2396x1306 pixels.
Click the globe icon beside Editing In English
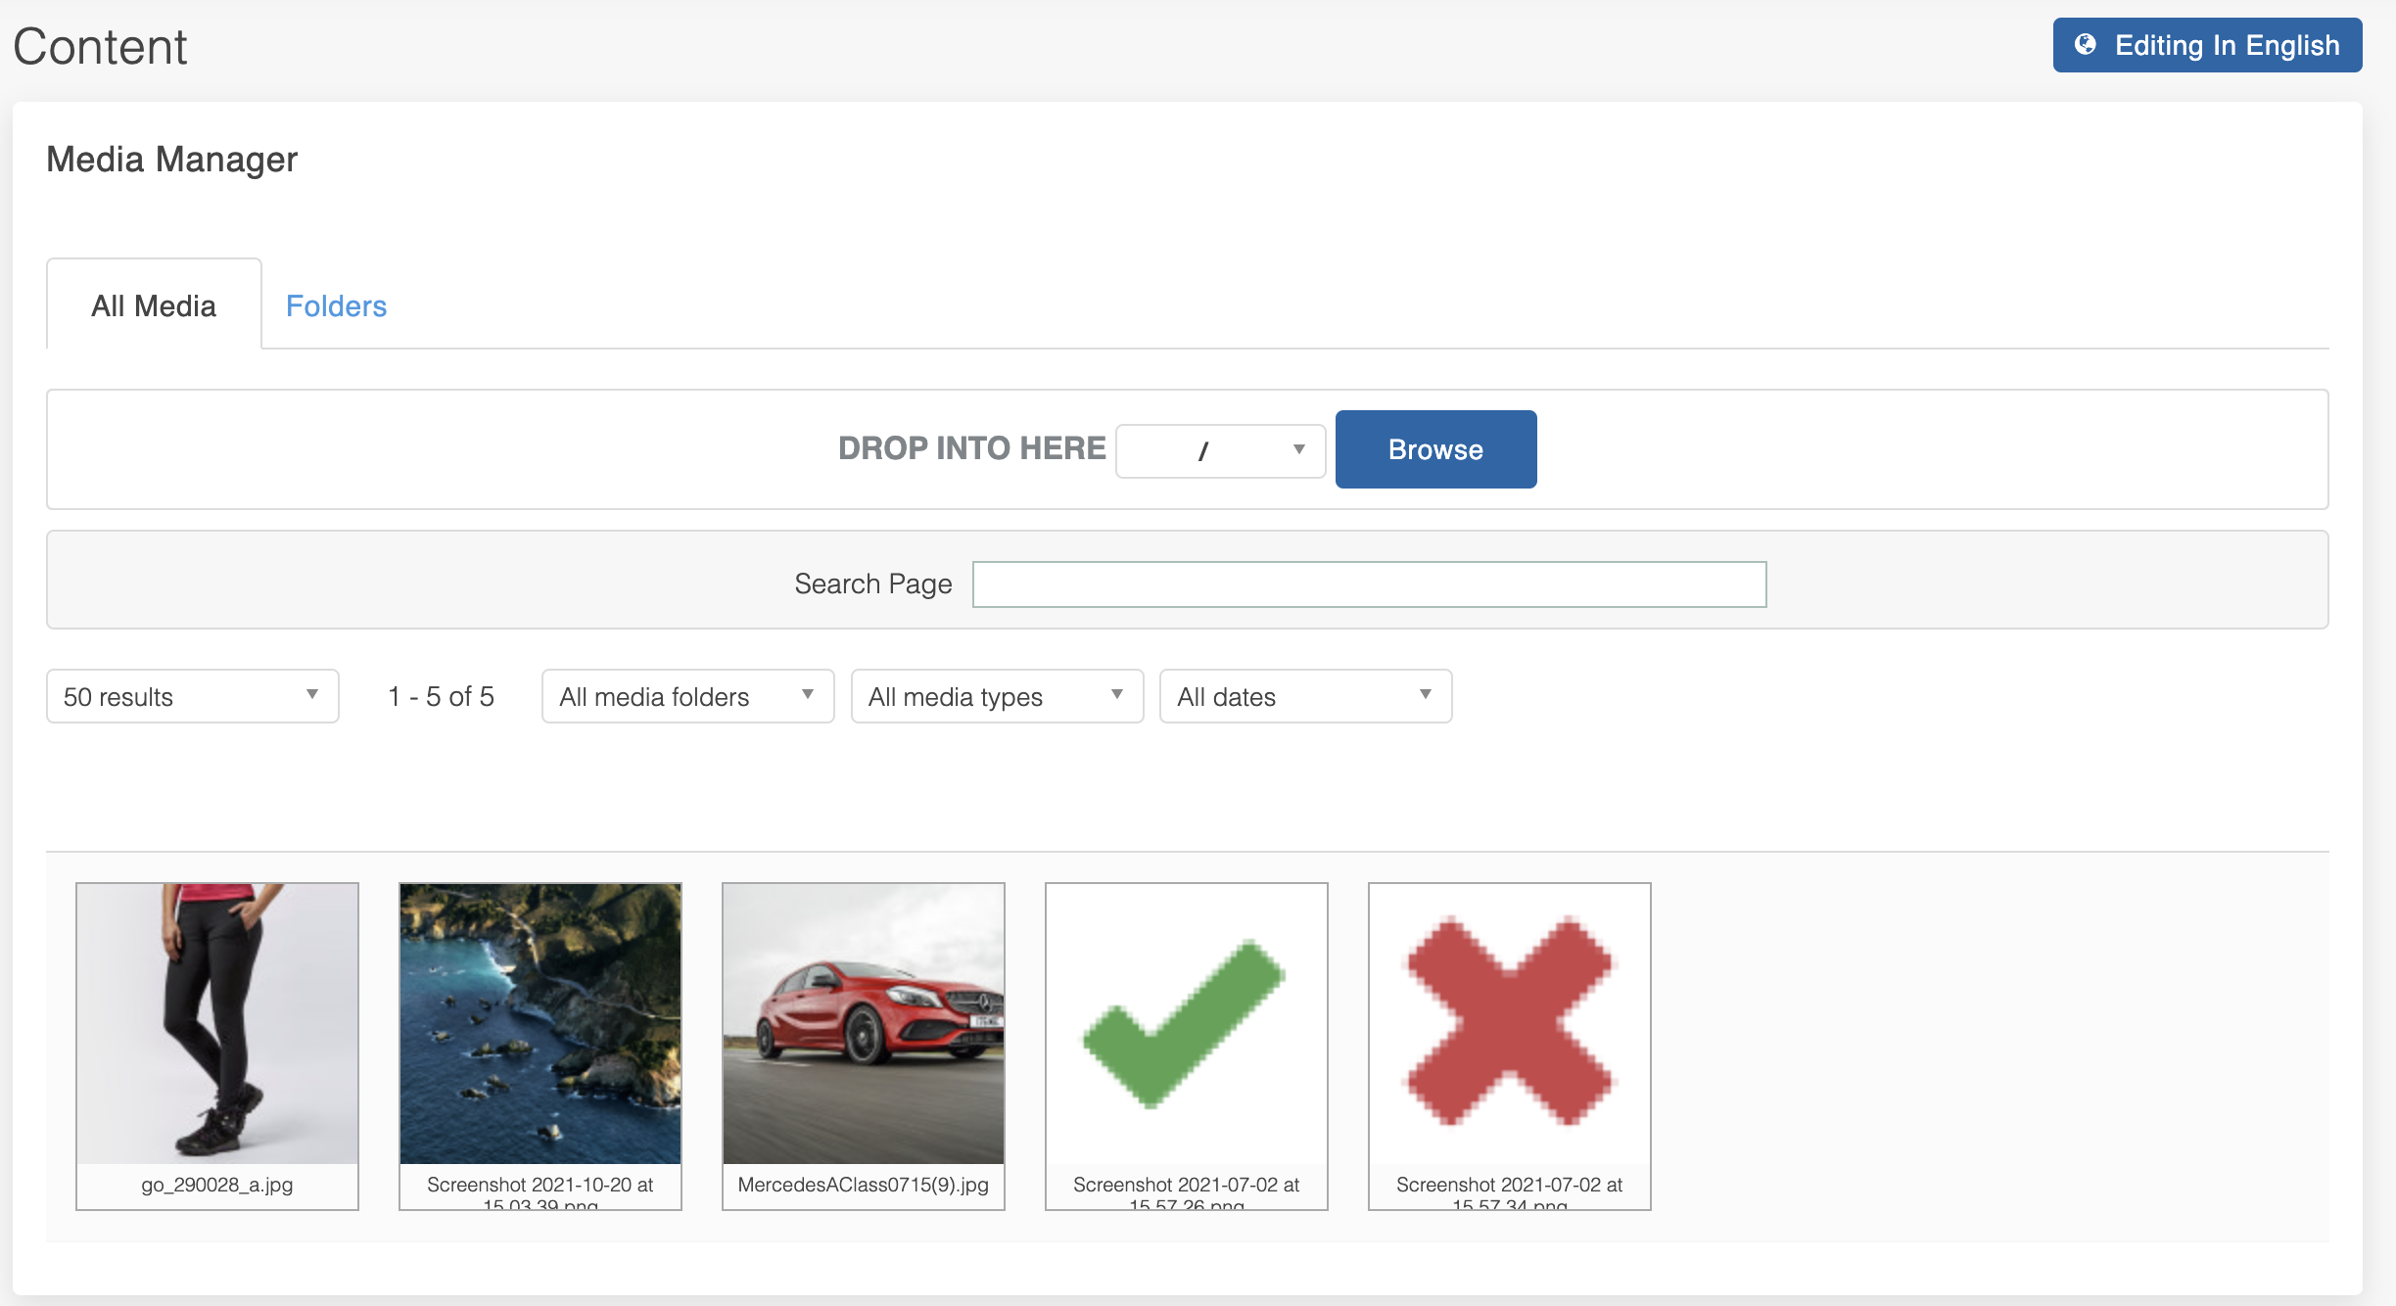(2086, 45)
